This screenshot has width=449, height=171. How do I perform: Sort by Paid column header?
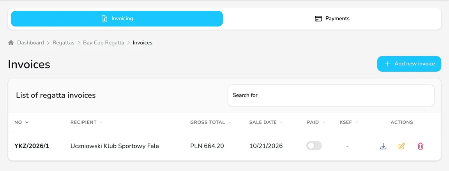(316, 122)
